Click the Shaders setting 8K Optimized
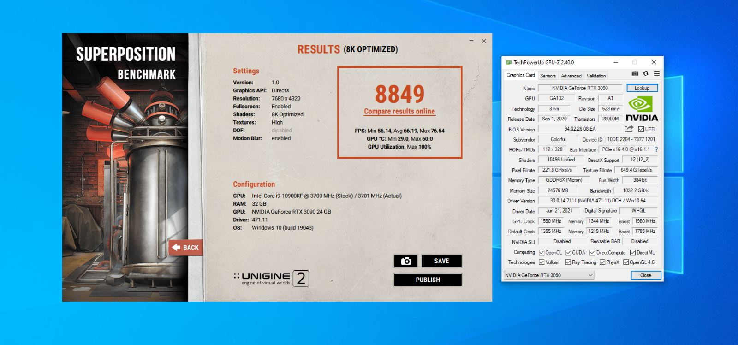Viewport: 738px width, 345px height. coord(287,114)
